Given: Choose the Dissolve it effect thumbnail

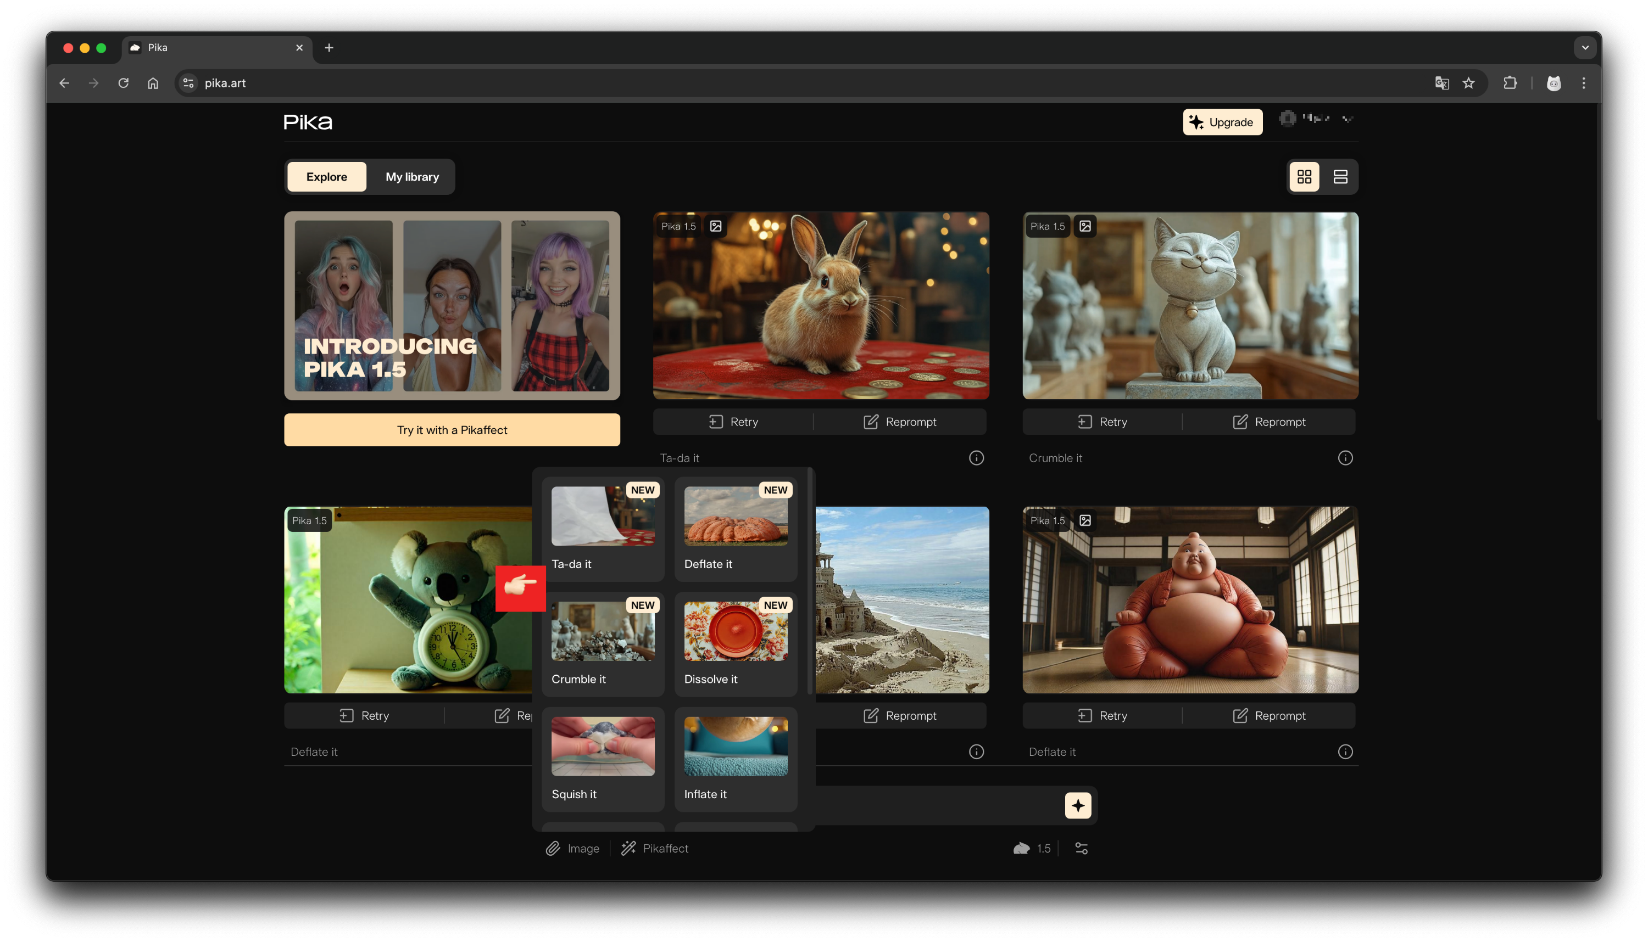Looking at the screenshot, I should pyautogui.click(x=736, y=631).
